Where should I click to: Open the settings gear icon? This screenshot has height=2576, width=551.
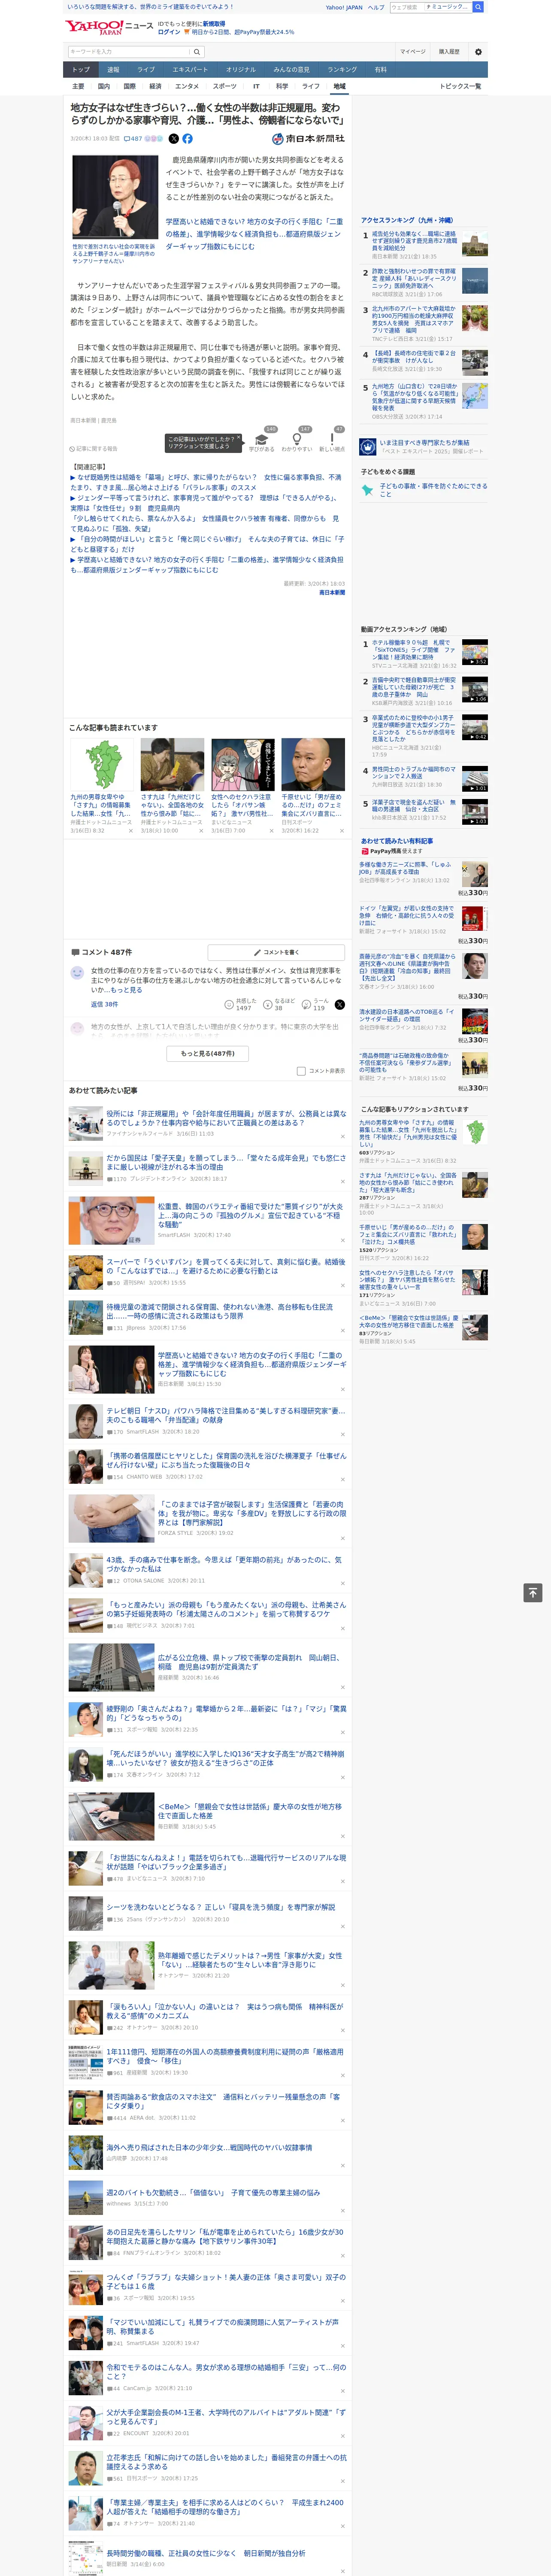(x=478, y=52)
